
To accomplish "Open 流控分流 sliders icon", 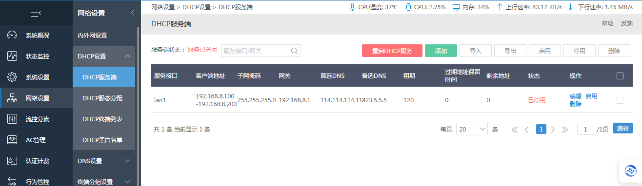I will pyautogui.click(x=13, y=119).
